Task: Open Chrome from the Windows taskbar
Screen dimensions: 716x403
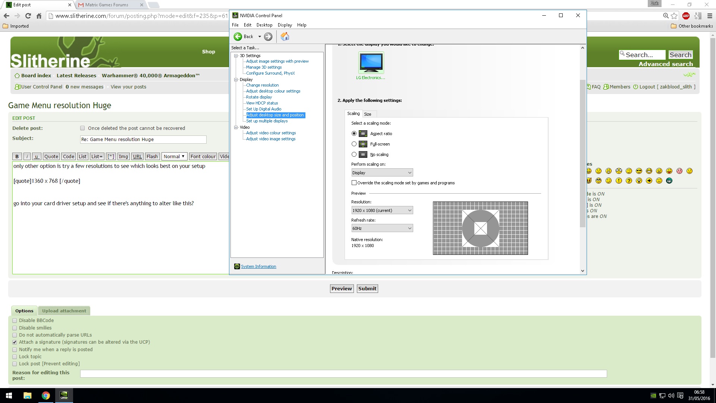Action: [x=45, y=396]
